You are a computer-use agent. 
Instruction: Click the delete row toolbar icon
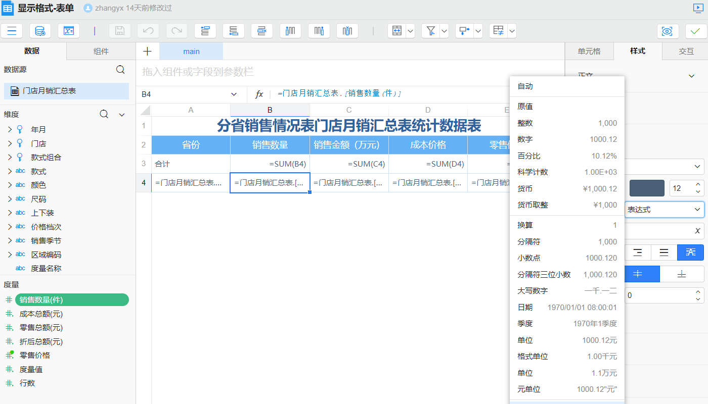pyautogui.click(x=261, y=31)
